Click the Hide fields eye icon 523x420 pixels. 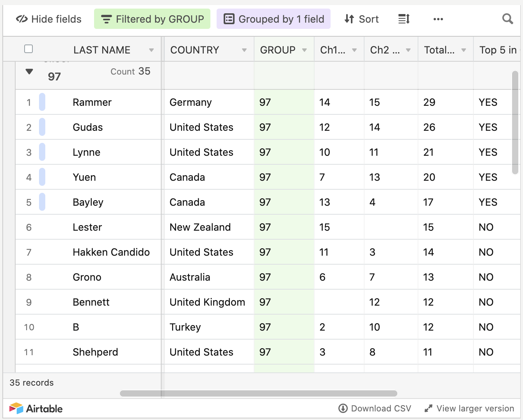click(21, 19)
